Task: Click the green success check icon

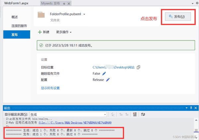Action: click(41, 45)
